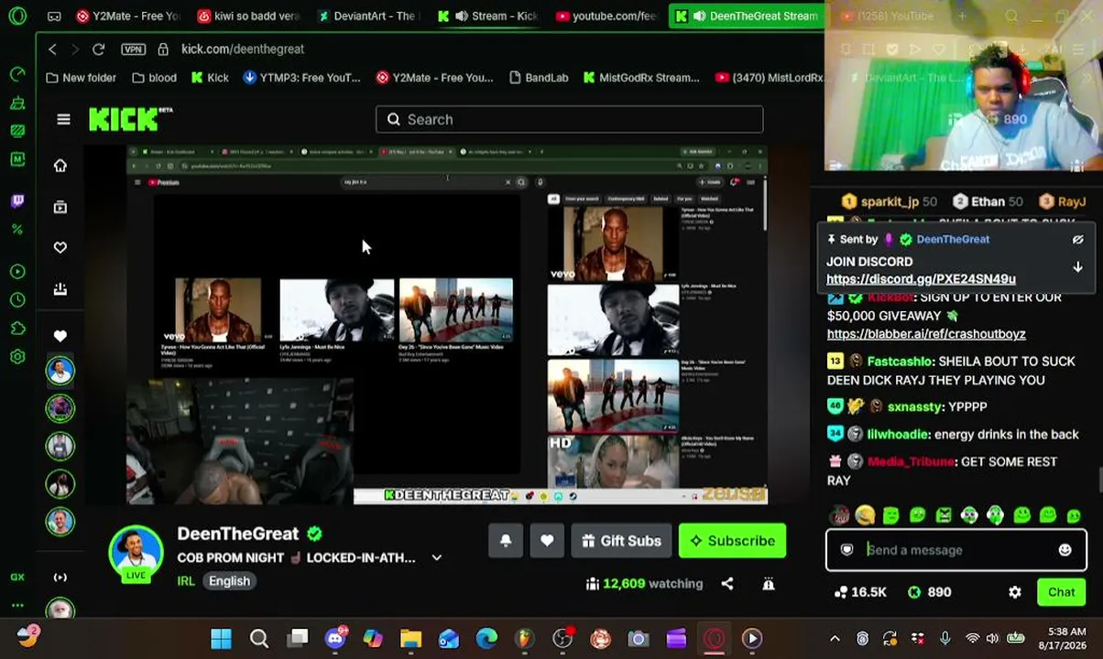This screenshot has height=659, width=1103.
Task: Switch to the 'Stream - Kick' tab
Action: click(x=488, y=16)
